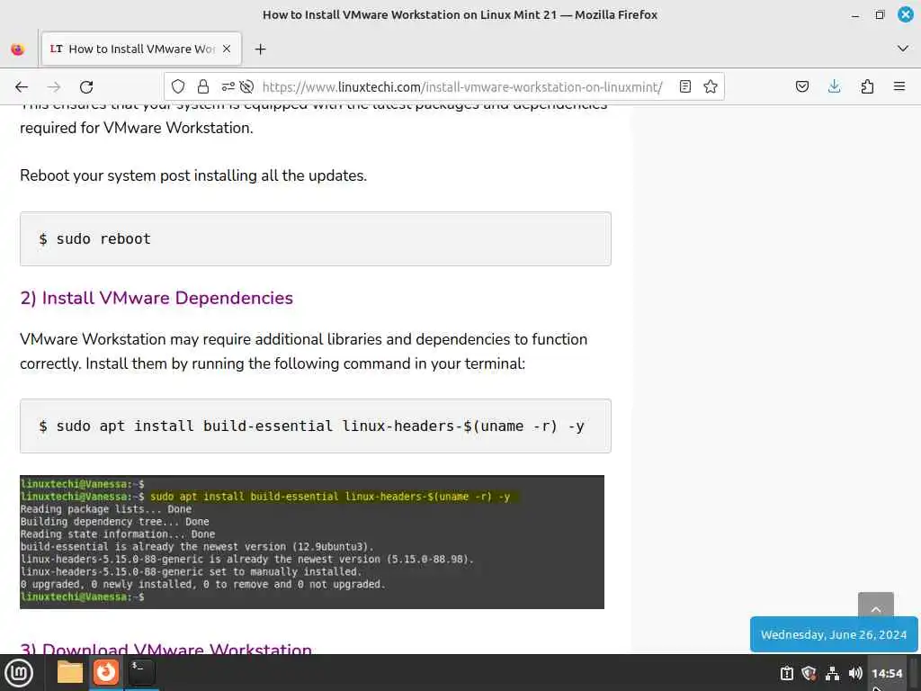Click the 14:54 clock in the panel
Image resolution: width=921 pixels, height=691 pixels.
click(887, 673)
